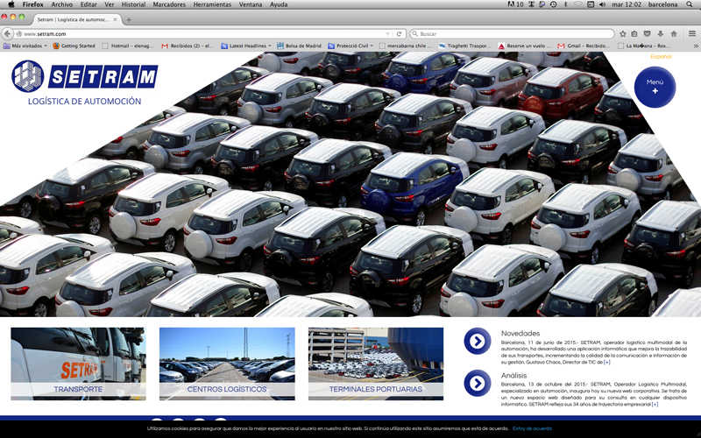Click the Pocket icon in toolbar
Viewport: 701px width, 438px height.
[x=647, y=34]
